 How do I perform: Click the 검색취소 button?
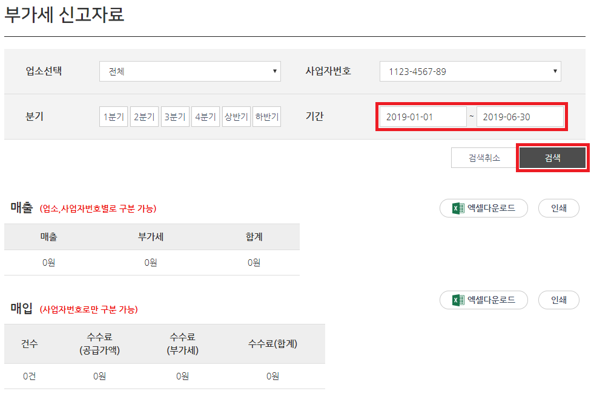click(484, 158)
